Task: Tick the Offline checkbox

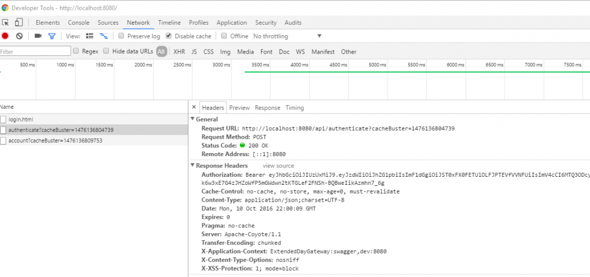Action: coord(224,36)
